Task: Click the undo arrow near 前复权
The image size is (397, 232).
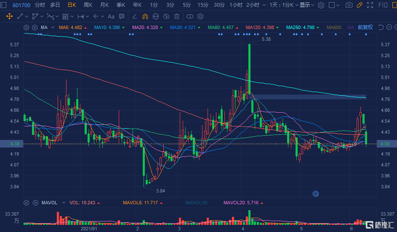Action: (x=381, y=27)
